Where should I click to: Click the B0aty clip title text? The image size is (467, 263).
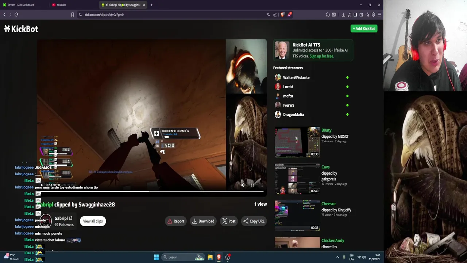click(x=326, y=130)
